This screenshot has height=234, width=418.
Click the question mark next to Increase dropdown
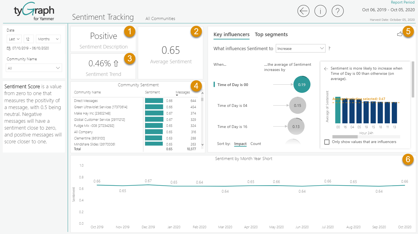click(329, 48)
